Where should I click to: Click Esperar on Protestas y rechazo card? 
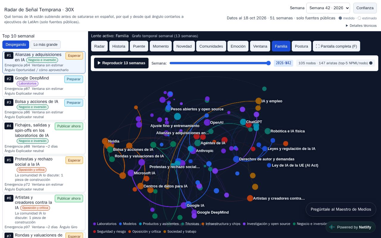click(x=74, y=160)
